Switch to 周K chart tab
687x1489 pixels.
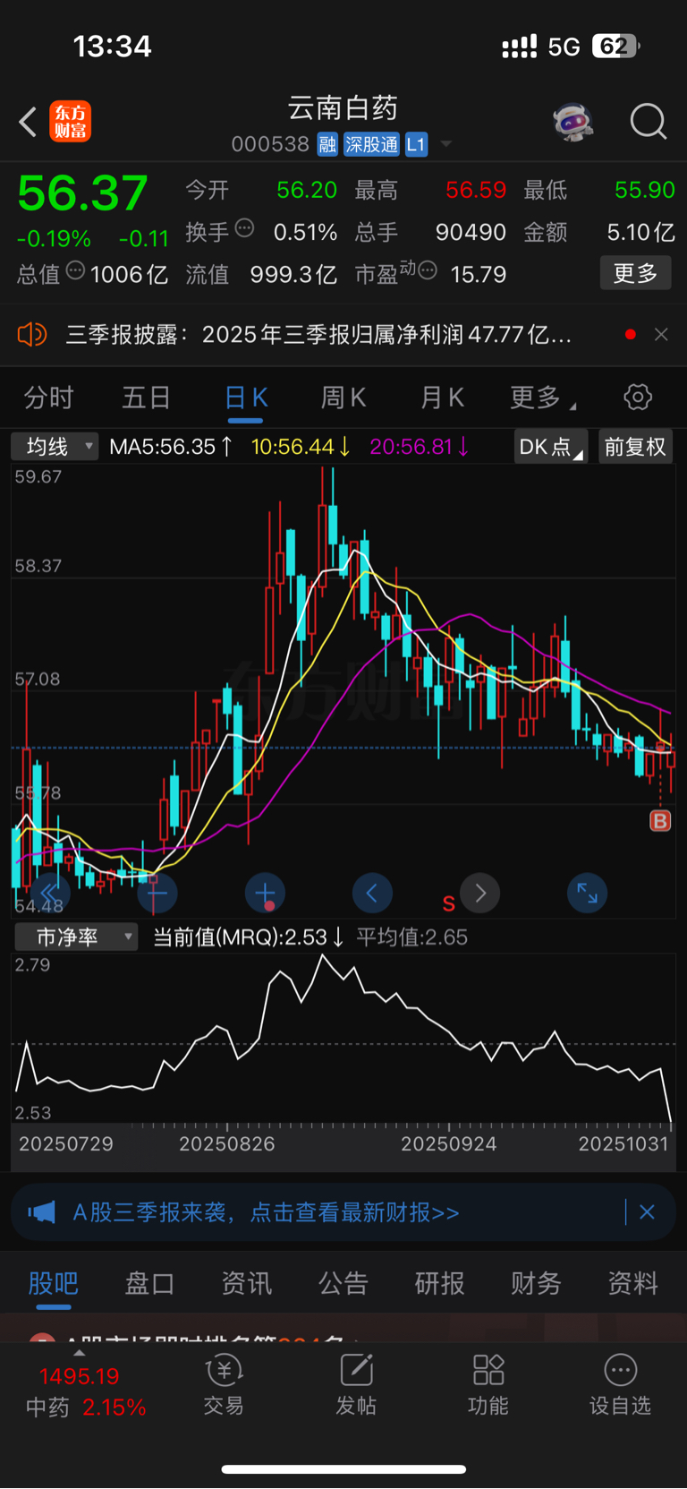(x=343, y=398)
